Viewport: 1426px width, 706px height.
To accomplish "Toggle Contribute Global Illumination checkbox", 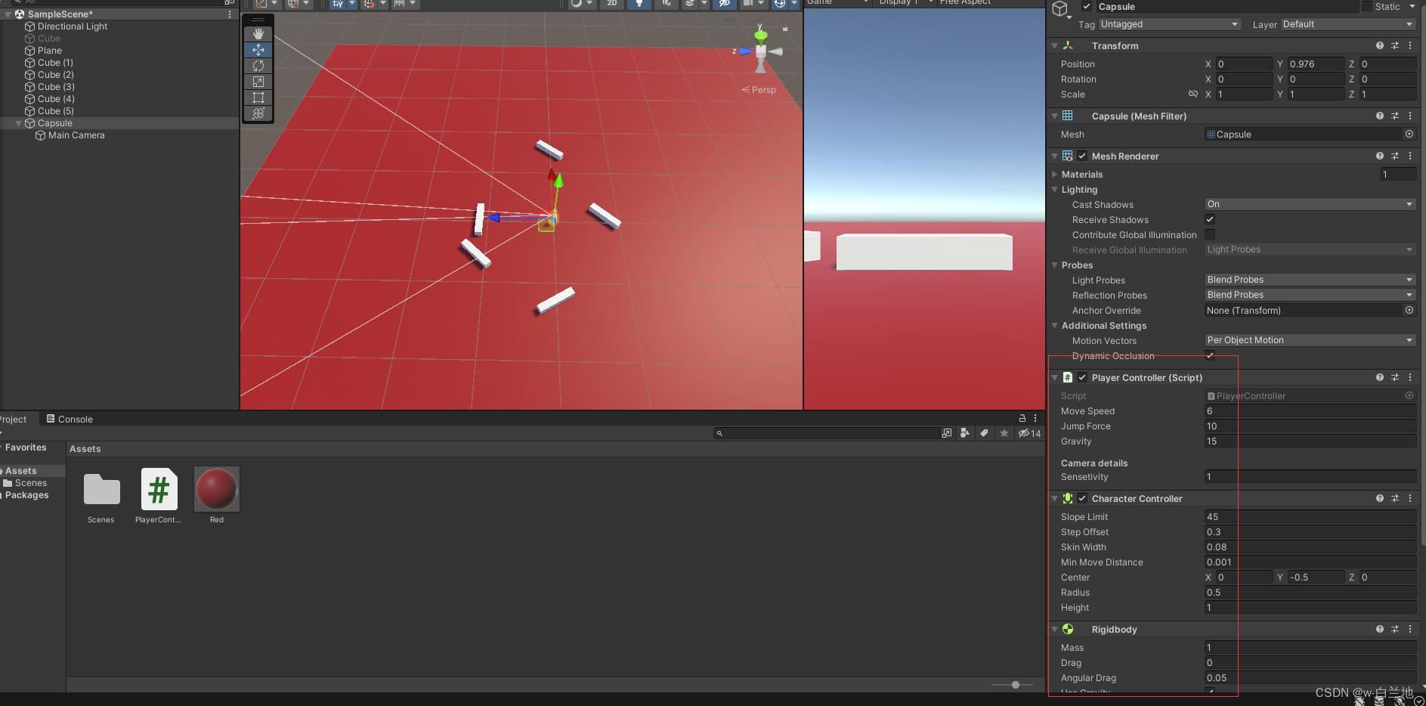I will tap(1210, 234).
